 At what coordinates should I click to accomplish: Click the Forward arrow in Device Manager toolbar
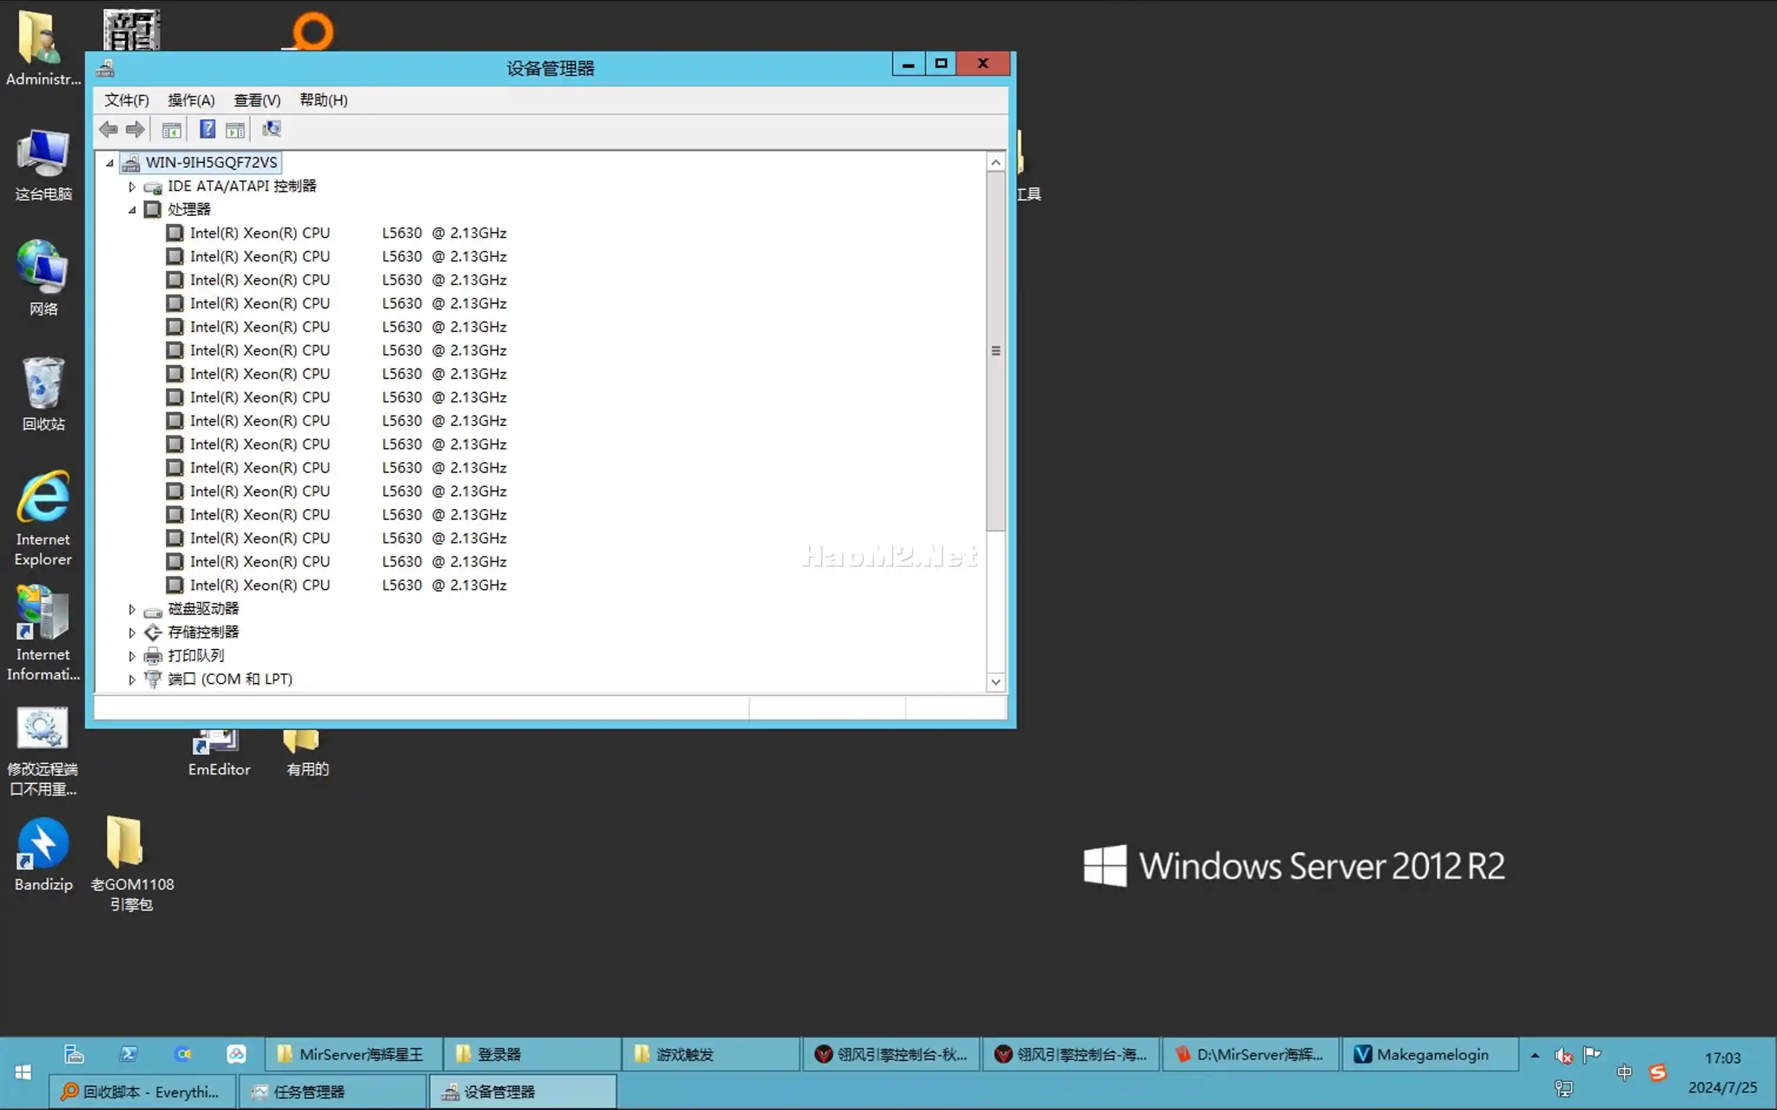135,130
